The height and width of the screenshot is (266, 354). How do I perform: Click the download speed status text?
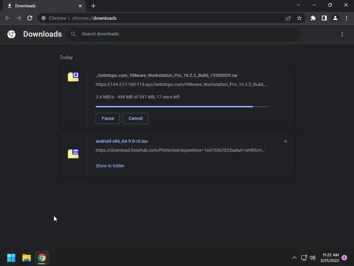[x=138, y=97]
